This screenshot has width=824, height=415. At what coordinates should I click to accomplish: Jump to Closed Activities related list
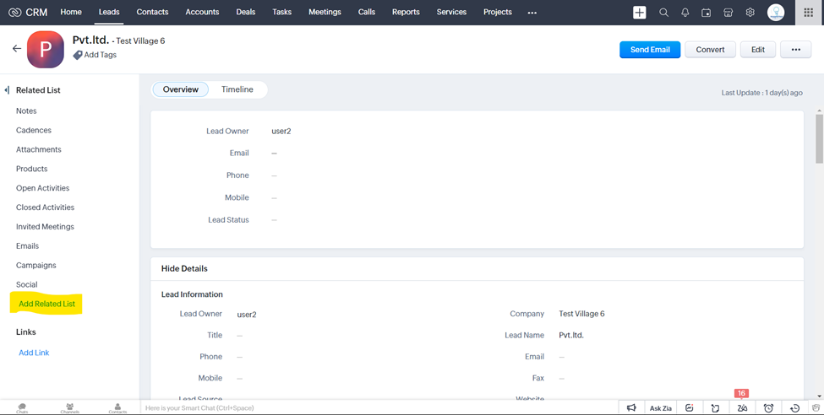pyautogui.click(x=45, y=207)
